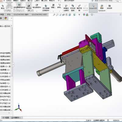Click status bar rebuild icon
The width and height of the screenshot is (122, 122).
(x=108, y=120)
